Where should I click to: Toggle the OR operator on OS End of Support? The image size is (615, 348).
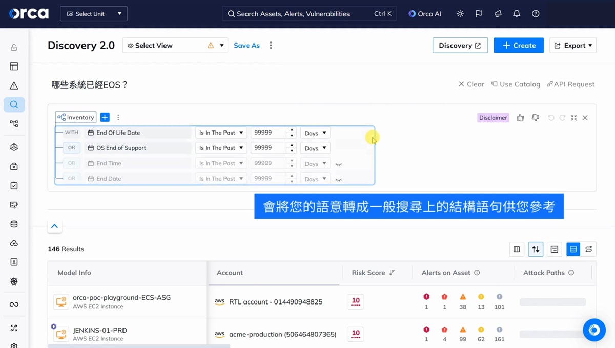[71, 148]
